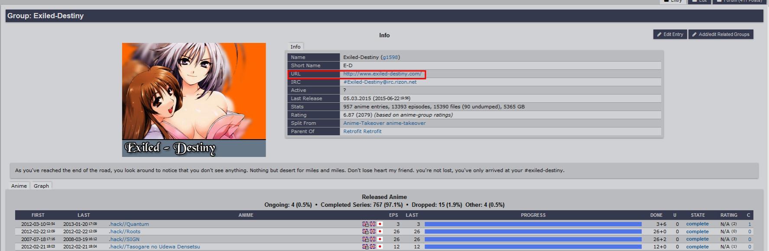Click the Japanese flag in Tasogare no Udewa Densetsu row

click(x=380, y=247)
